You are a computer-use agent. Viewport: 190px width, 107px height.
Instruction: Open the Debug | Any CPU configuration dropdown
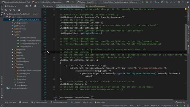(87, 2)
